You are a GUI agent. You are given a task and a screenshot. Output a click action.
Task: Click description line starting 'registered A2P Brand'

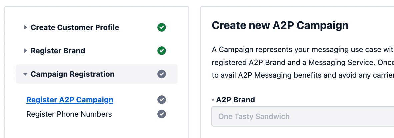[302, 63]
